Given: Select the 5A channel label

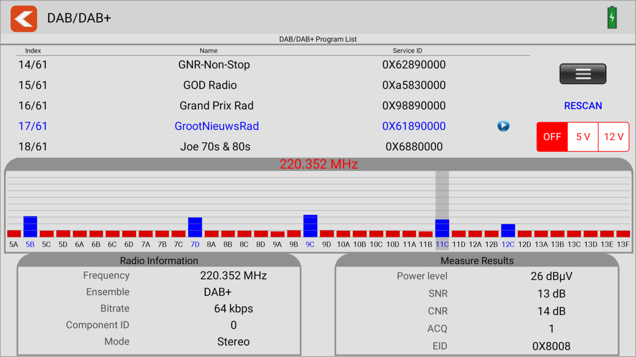Looking at the screenshot, I should tap(14, 244).
